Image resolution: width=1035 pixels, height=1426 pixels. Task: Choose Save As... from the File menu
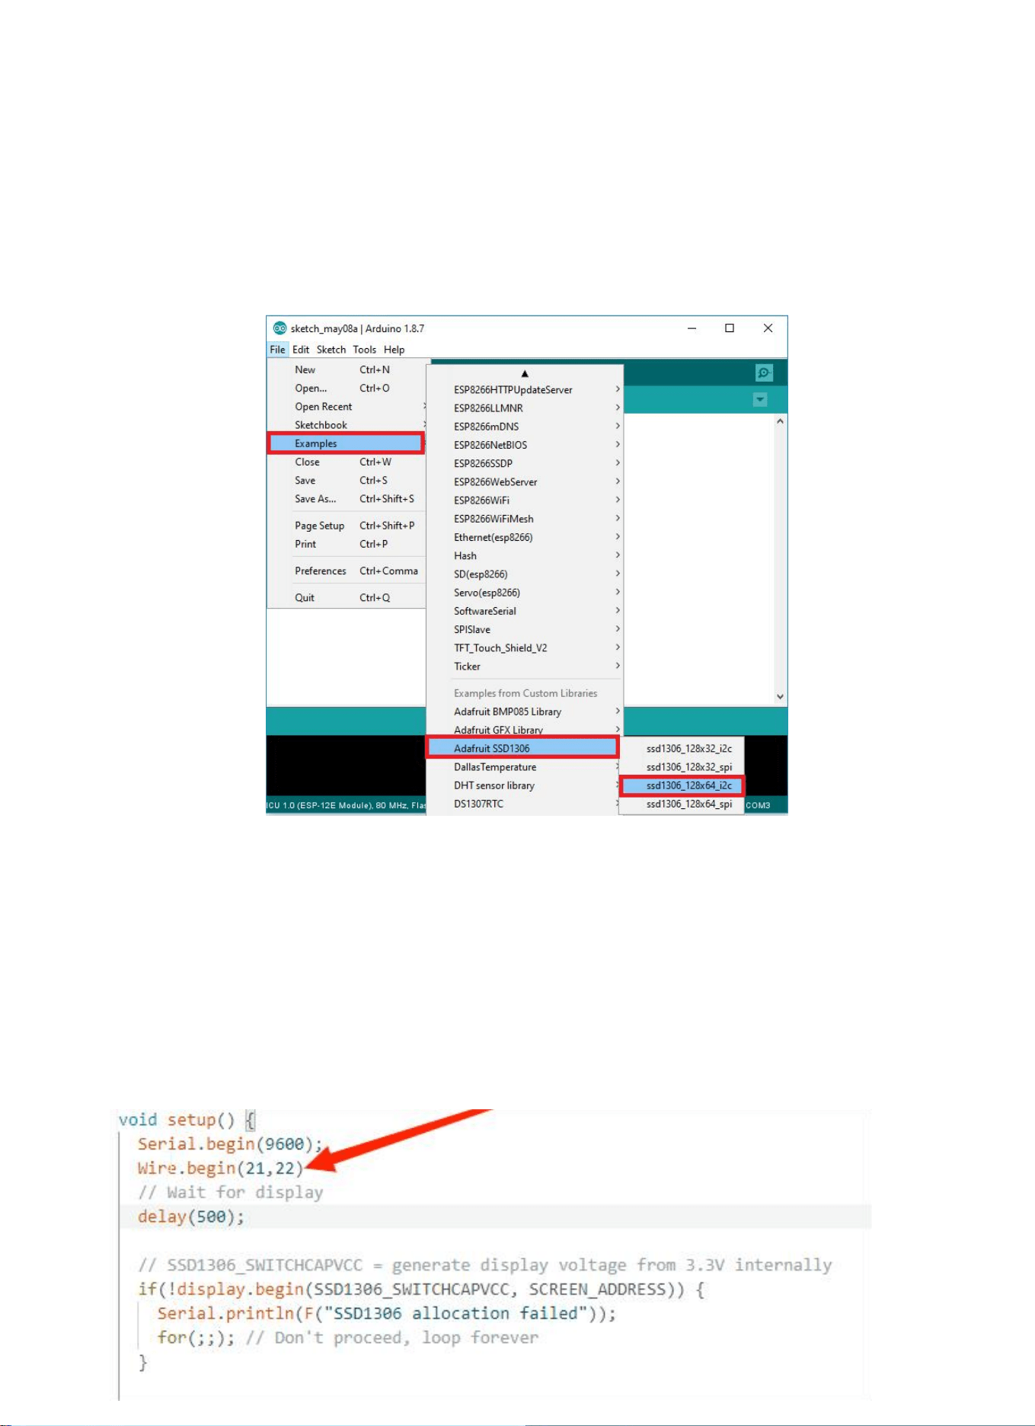tap(347, 499)
